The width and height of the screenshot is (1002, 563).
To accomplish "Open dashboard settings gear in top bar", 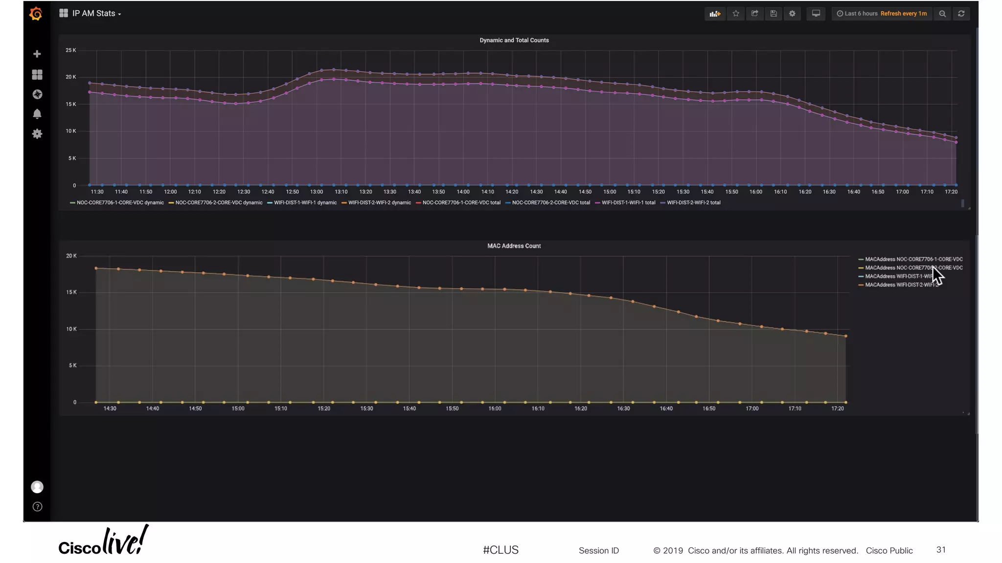I will click(x=792, y=14).
